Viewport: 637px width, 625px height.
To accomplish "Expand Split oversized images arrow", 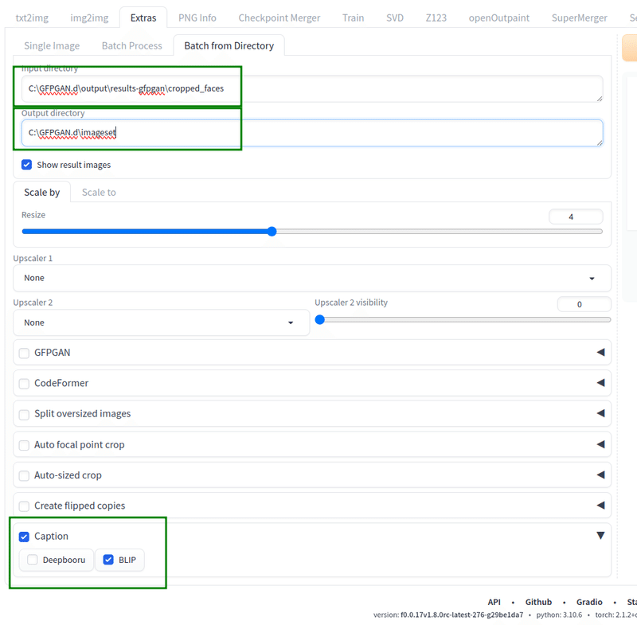I will (600, 413).
